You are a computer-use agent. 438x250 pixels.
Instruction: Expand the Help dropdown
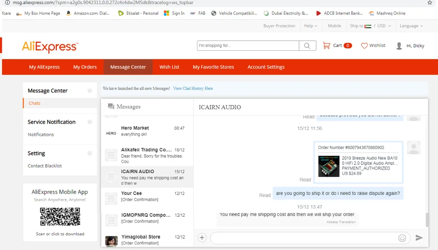311,26
